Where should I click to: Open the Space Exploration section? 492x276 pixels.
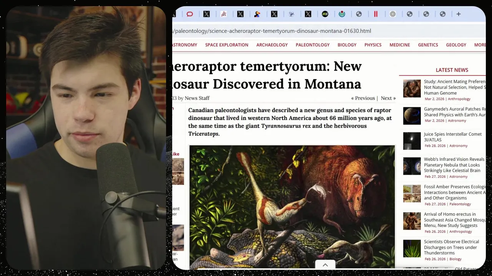click(226, 45)
